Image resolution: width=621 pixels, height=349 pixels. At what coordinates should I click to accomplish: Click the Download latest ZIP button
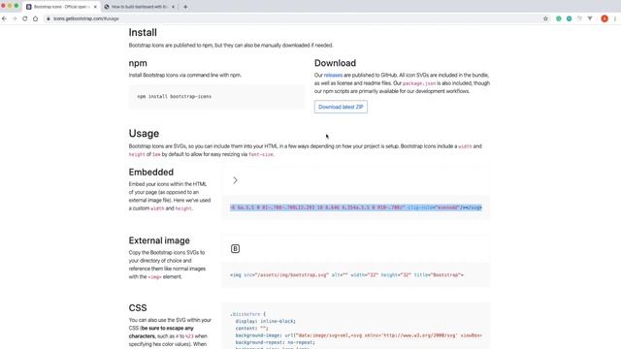tap(341, 107)
